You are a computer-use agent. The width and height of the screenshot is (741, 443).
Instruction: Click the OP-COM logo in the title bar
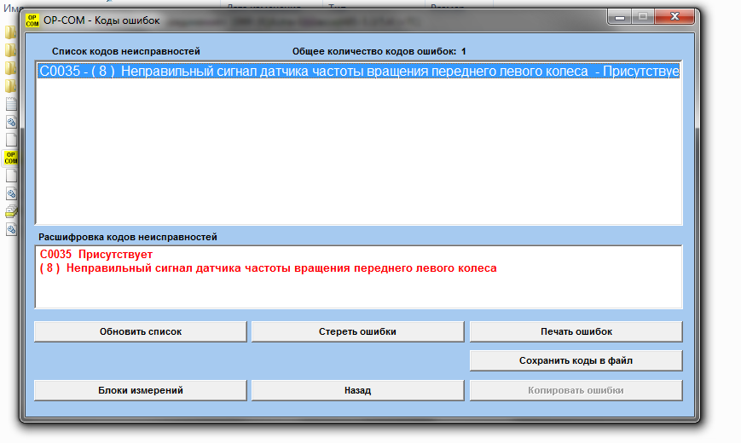tap(32, 20)
